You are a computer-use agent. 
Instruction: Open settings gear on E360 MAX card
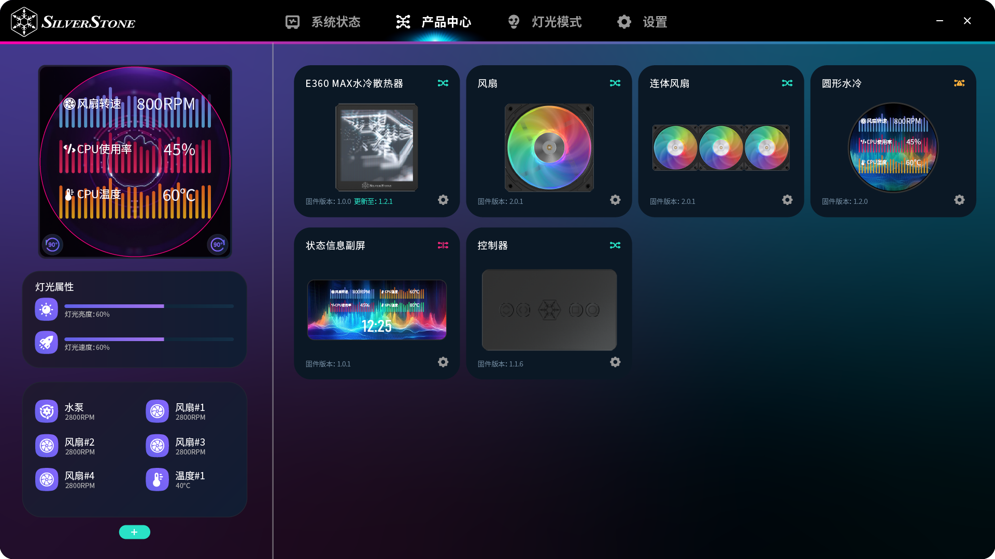tap(443, 200)
